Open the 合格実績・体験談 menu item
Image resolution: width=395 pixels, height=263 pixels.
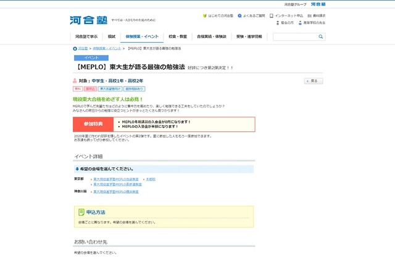point(212,36)
